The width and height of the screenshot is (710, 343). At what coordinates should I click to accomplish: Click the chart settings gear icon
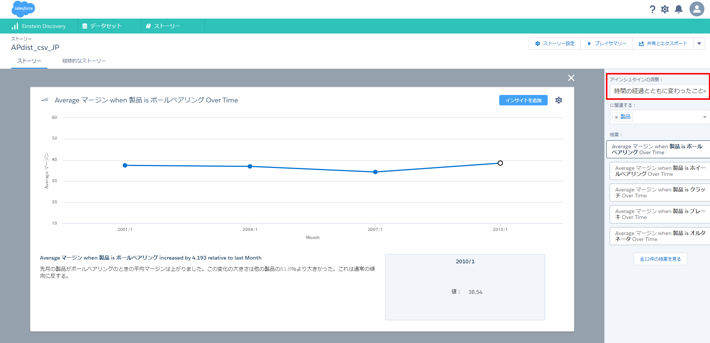click(559, 100)
